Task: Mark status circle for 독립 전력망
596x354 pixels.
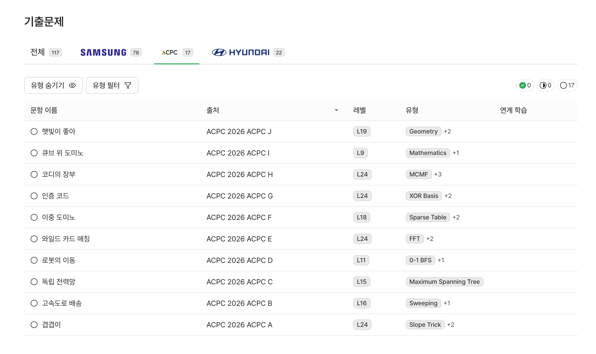Action: tap(34, 282)
